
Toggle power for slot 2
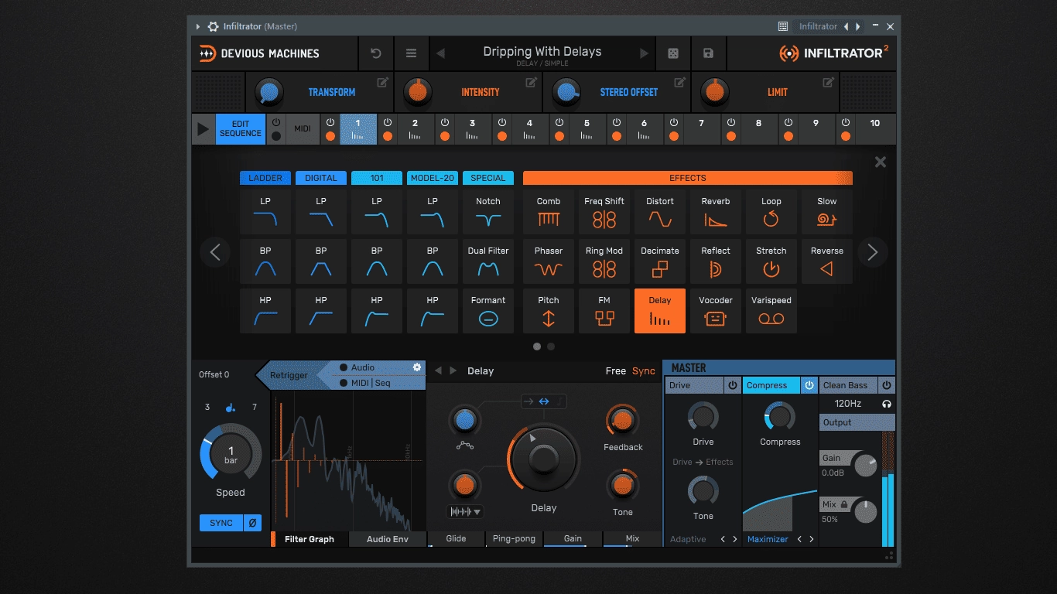tap(388, 122)
